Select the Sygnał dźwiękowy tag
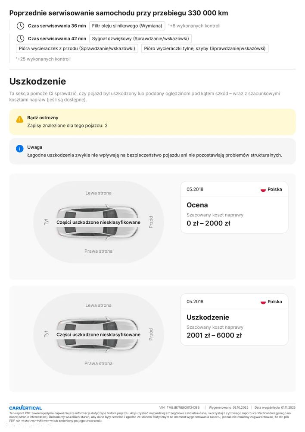This screenshot has width=305, height=432. [x=140, y=39]
